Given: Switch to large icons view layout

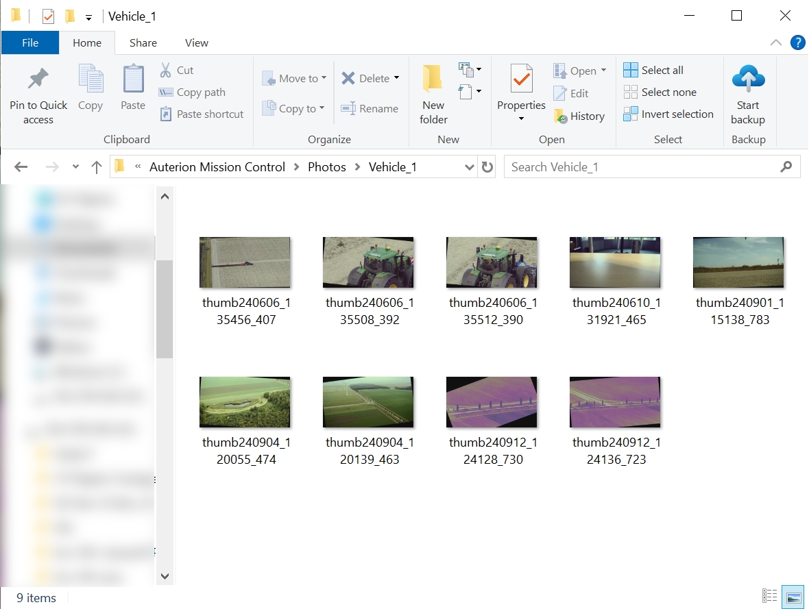Looking at the screenshot, I should pyautogui.click(x=793, y=597).
